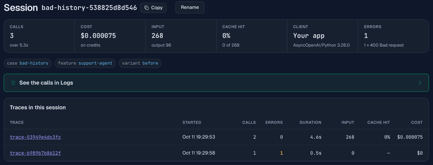The height and width of the screenshot is (165, 433).
Task: Select the case bad-history tag
Action: tap(28, 63)
